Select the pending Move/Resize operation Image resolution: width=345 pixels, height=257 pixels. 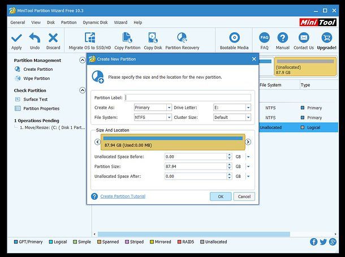pyautogui.click(x=53, y=127)
